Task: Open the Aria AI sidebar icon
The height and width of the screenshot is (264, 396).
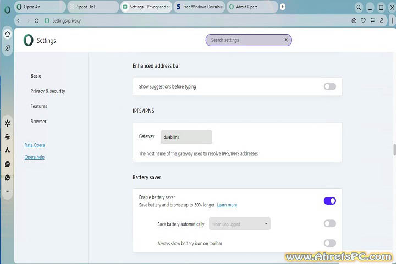Action: pyautogui.click(x=7, y=150)
